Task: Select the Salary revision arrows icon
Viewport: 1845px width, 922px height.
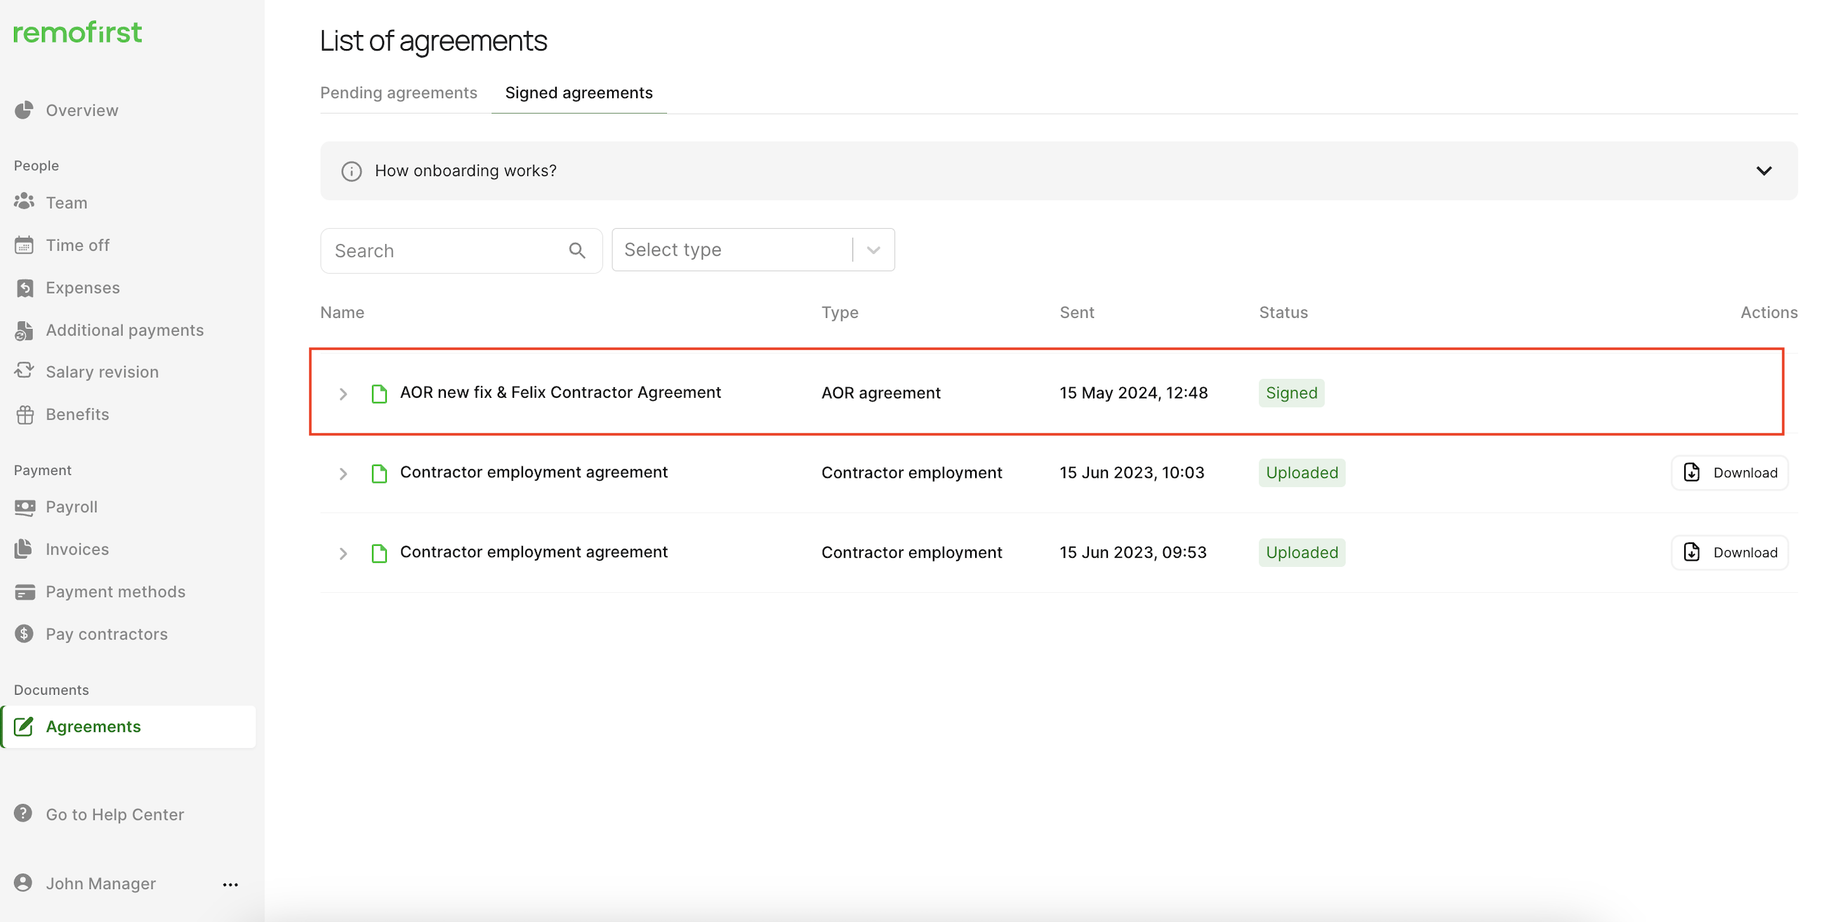Action: [24, 370]
